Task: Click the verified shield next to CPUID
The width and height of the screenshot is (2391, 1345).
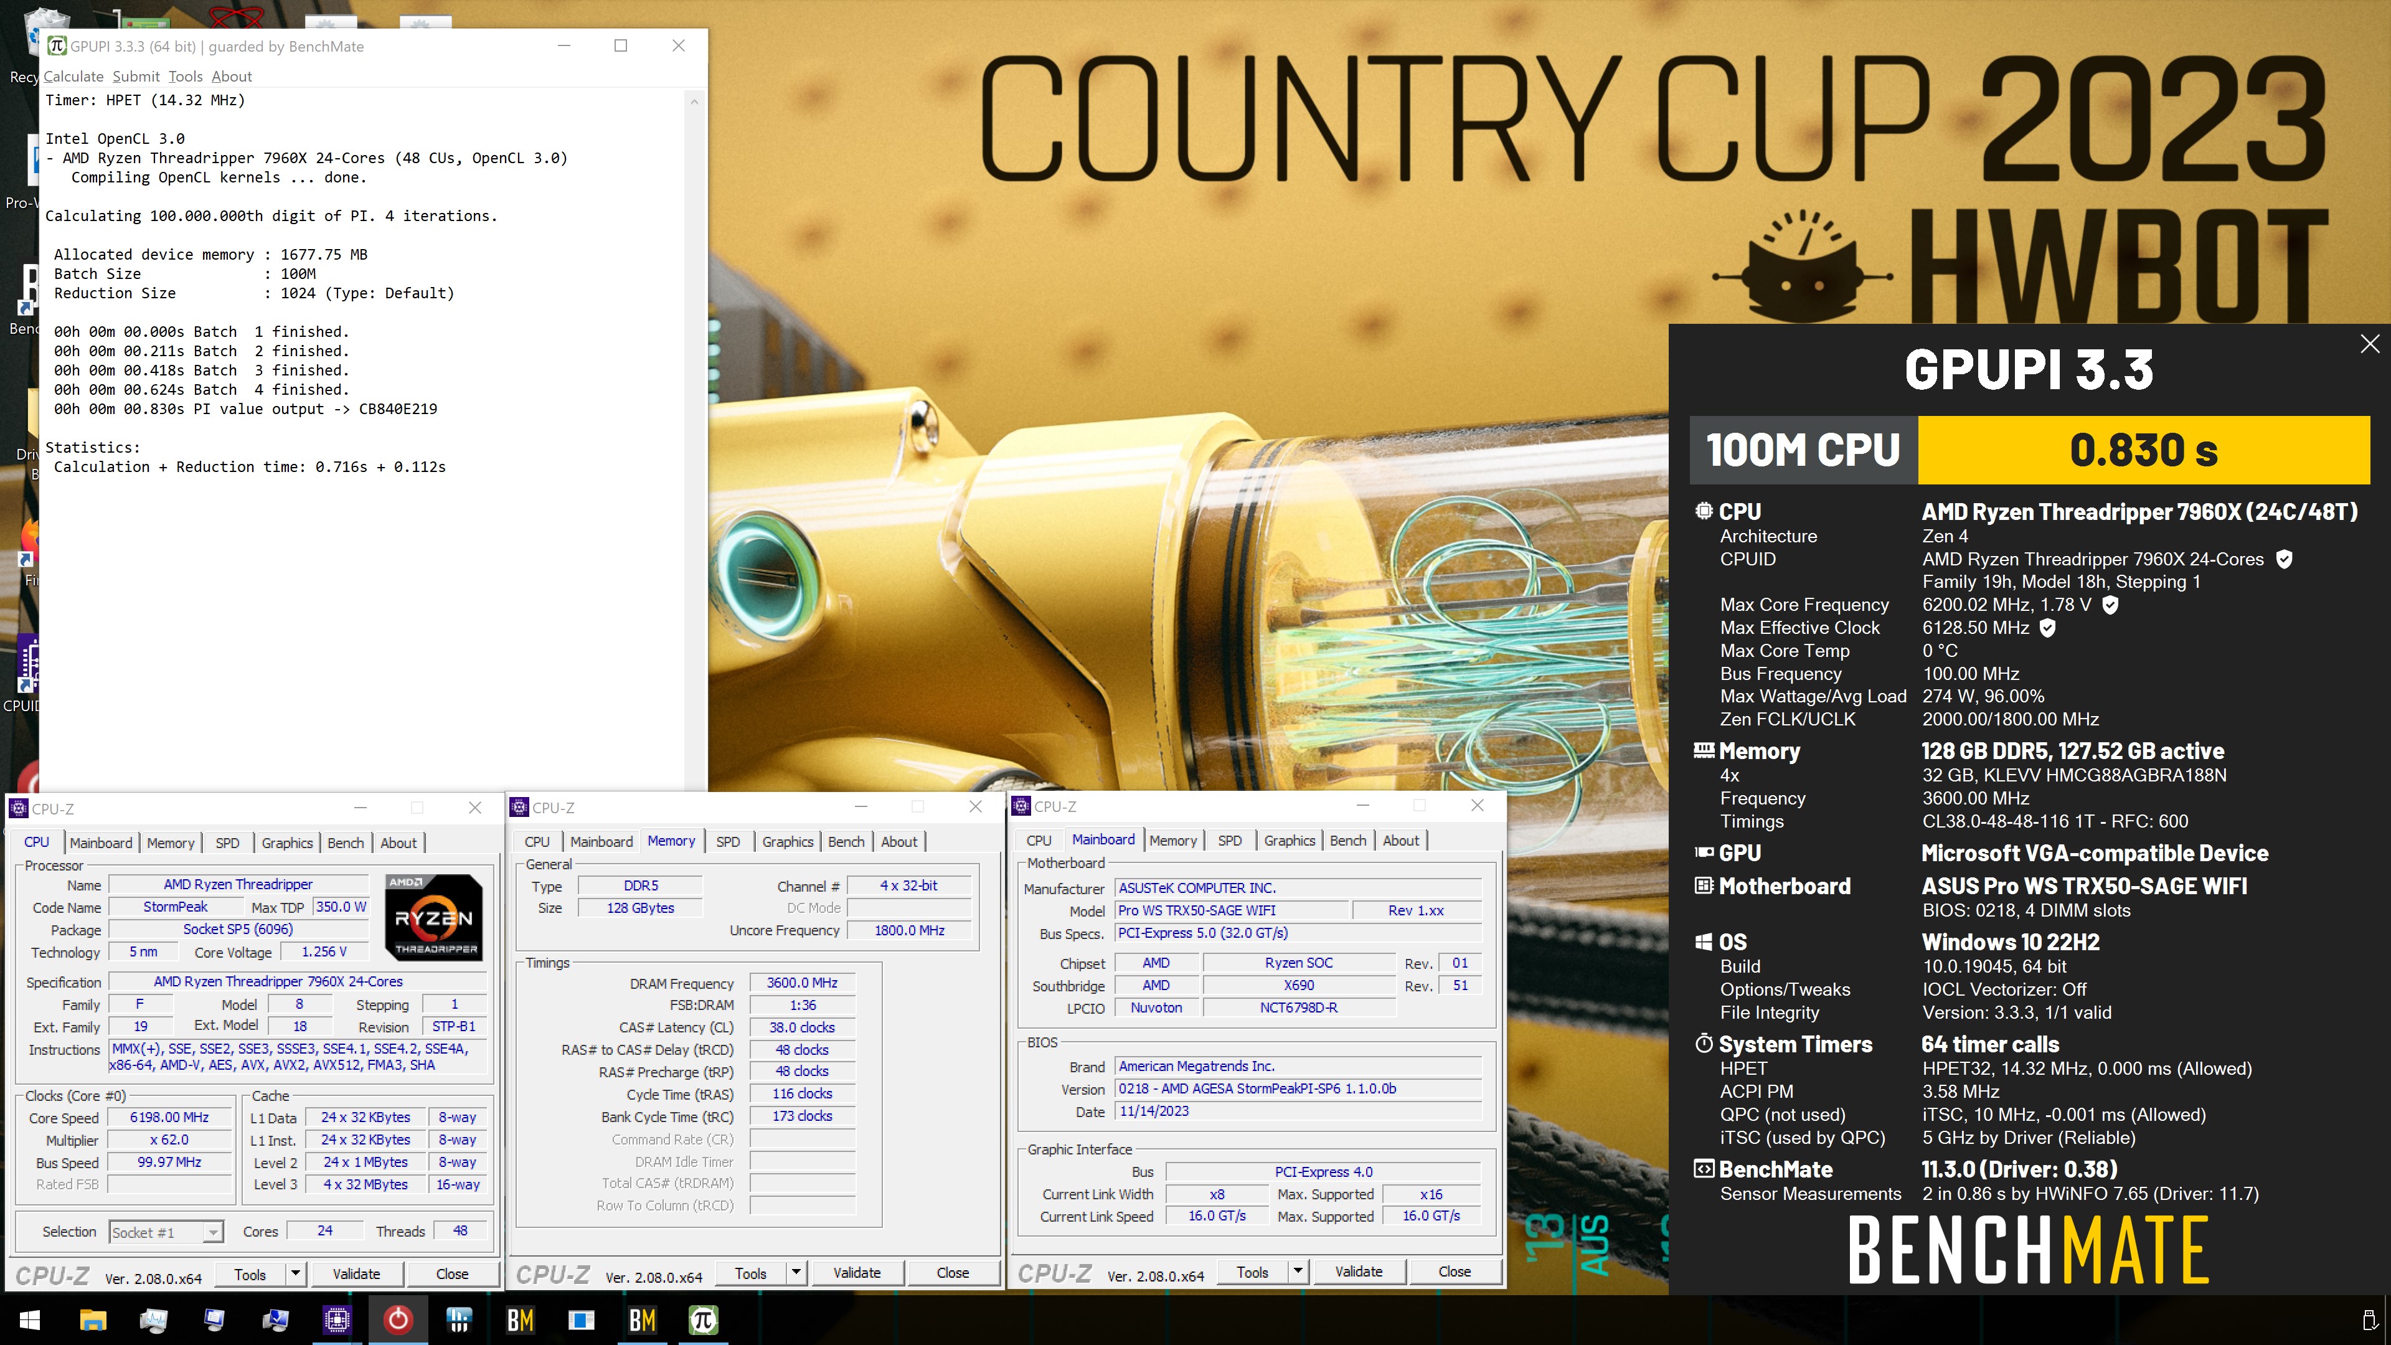Action: 2285,559
